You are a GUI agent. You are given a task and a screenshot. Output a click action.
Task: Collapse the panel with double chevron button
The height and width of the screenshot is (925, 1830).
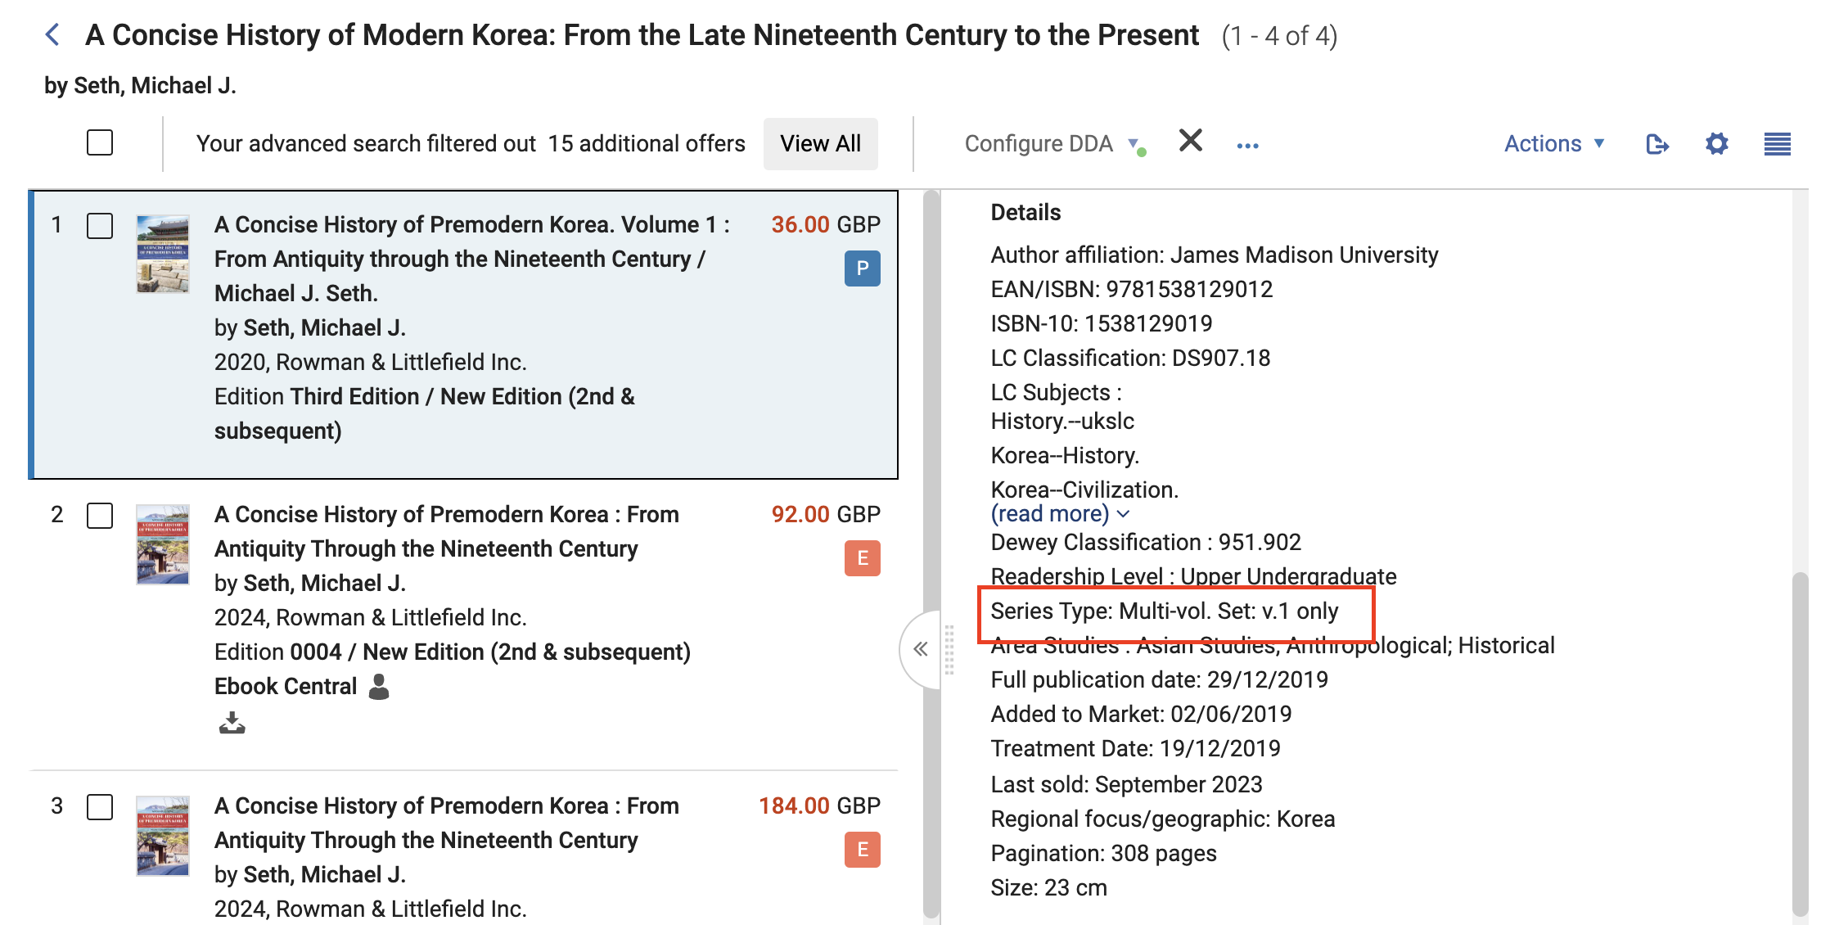click(x=921, y=649)
